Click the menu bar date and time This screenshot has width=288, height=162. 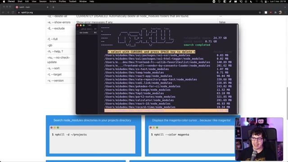tap(278, 1)
